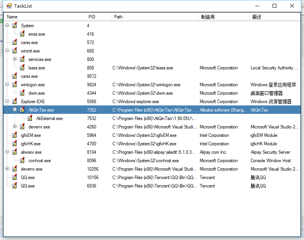Click the Windows 登录应用程序 description
Viewport: 304px width, 240px height.
pos(273,85)
